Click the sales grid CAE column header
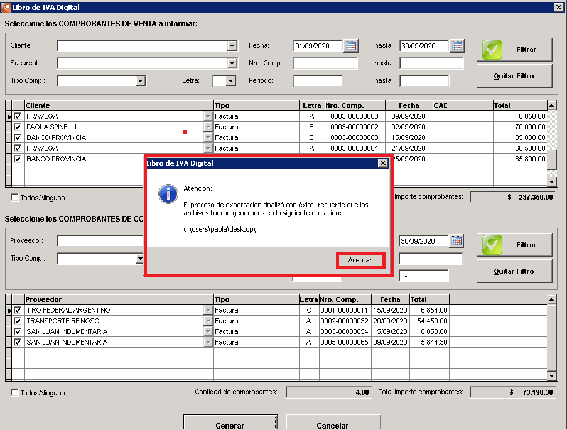The height and width of the screenshot is (430, 567). pos(463,105)
